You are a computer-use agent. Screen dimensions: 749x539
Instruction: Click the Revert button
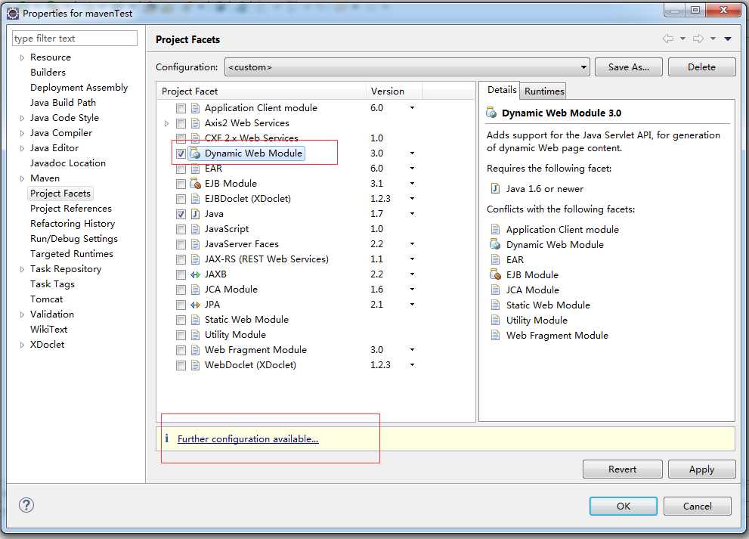(x=622, y=469)
